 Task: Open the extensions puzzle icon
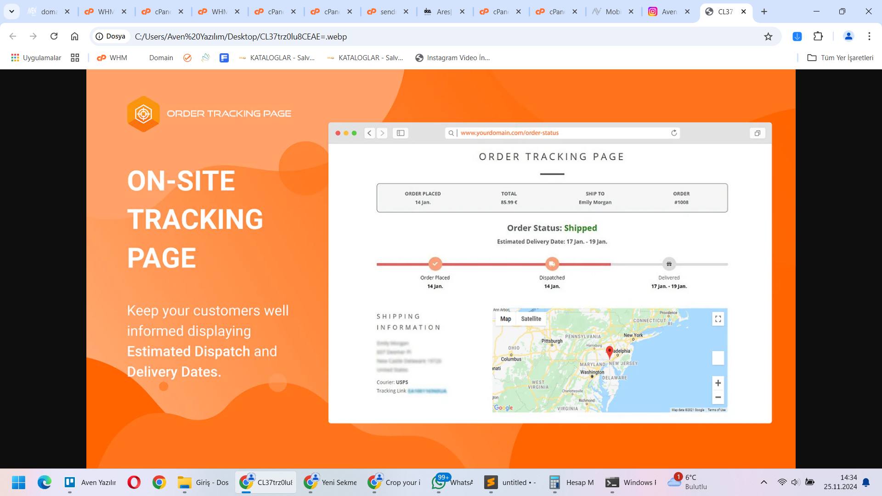[818, 36]
